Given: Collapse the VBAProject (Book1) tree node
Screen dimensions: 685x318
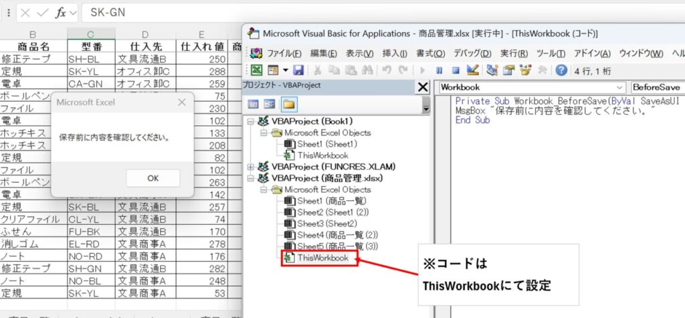Looking at the screenshot, I should 251,121.
